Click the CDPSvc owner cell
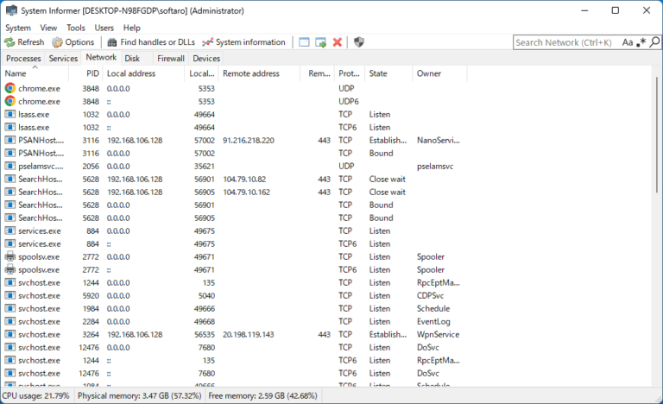The height and width of the screenshot is (404, 663). click(x=431, y=295)
